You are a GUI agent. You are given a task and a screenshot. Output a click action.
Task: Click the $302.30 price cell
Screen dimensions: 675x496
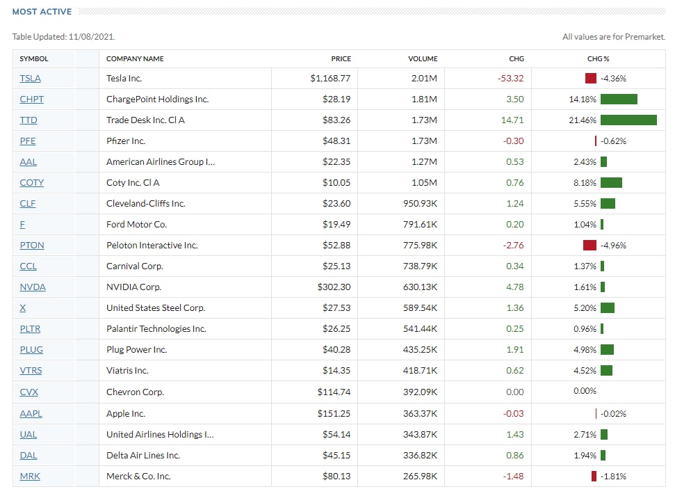(x=334, y=287)
